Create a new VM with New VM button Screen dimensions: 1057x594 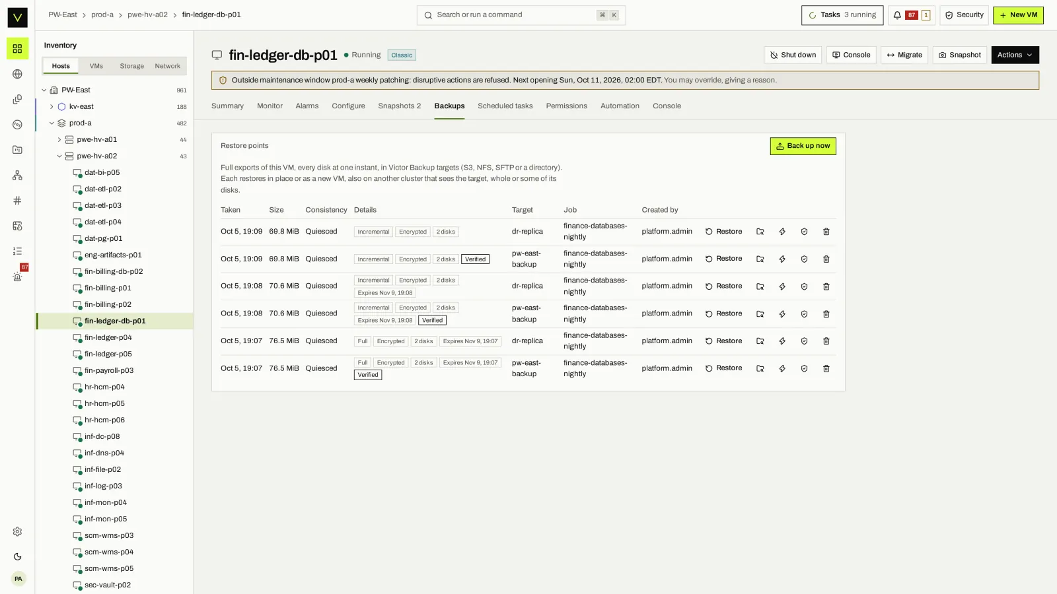tap(1018, 15)
